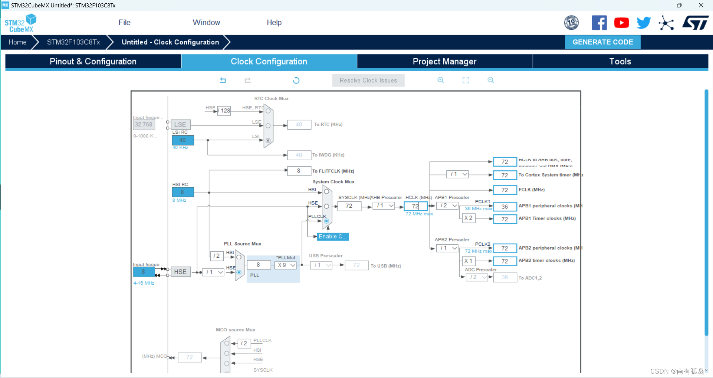This screenshot has height=378, width=713.
Task: Switch to Project Manager tab
Action: tap(444, 61)
